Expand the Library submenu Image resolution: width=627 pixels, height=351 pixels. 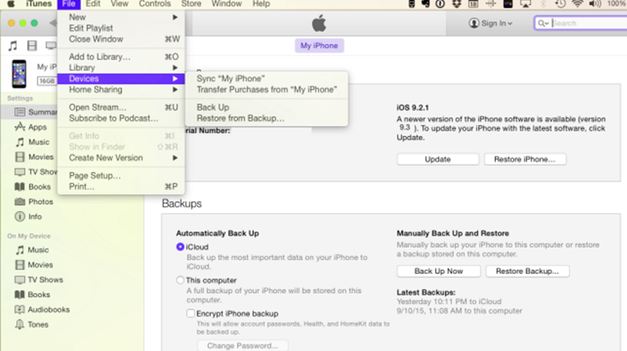pyautogui.click(x=121, y=67)
